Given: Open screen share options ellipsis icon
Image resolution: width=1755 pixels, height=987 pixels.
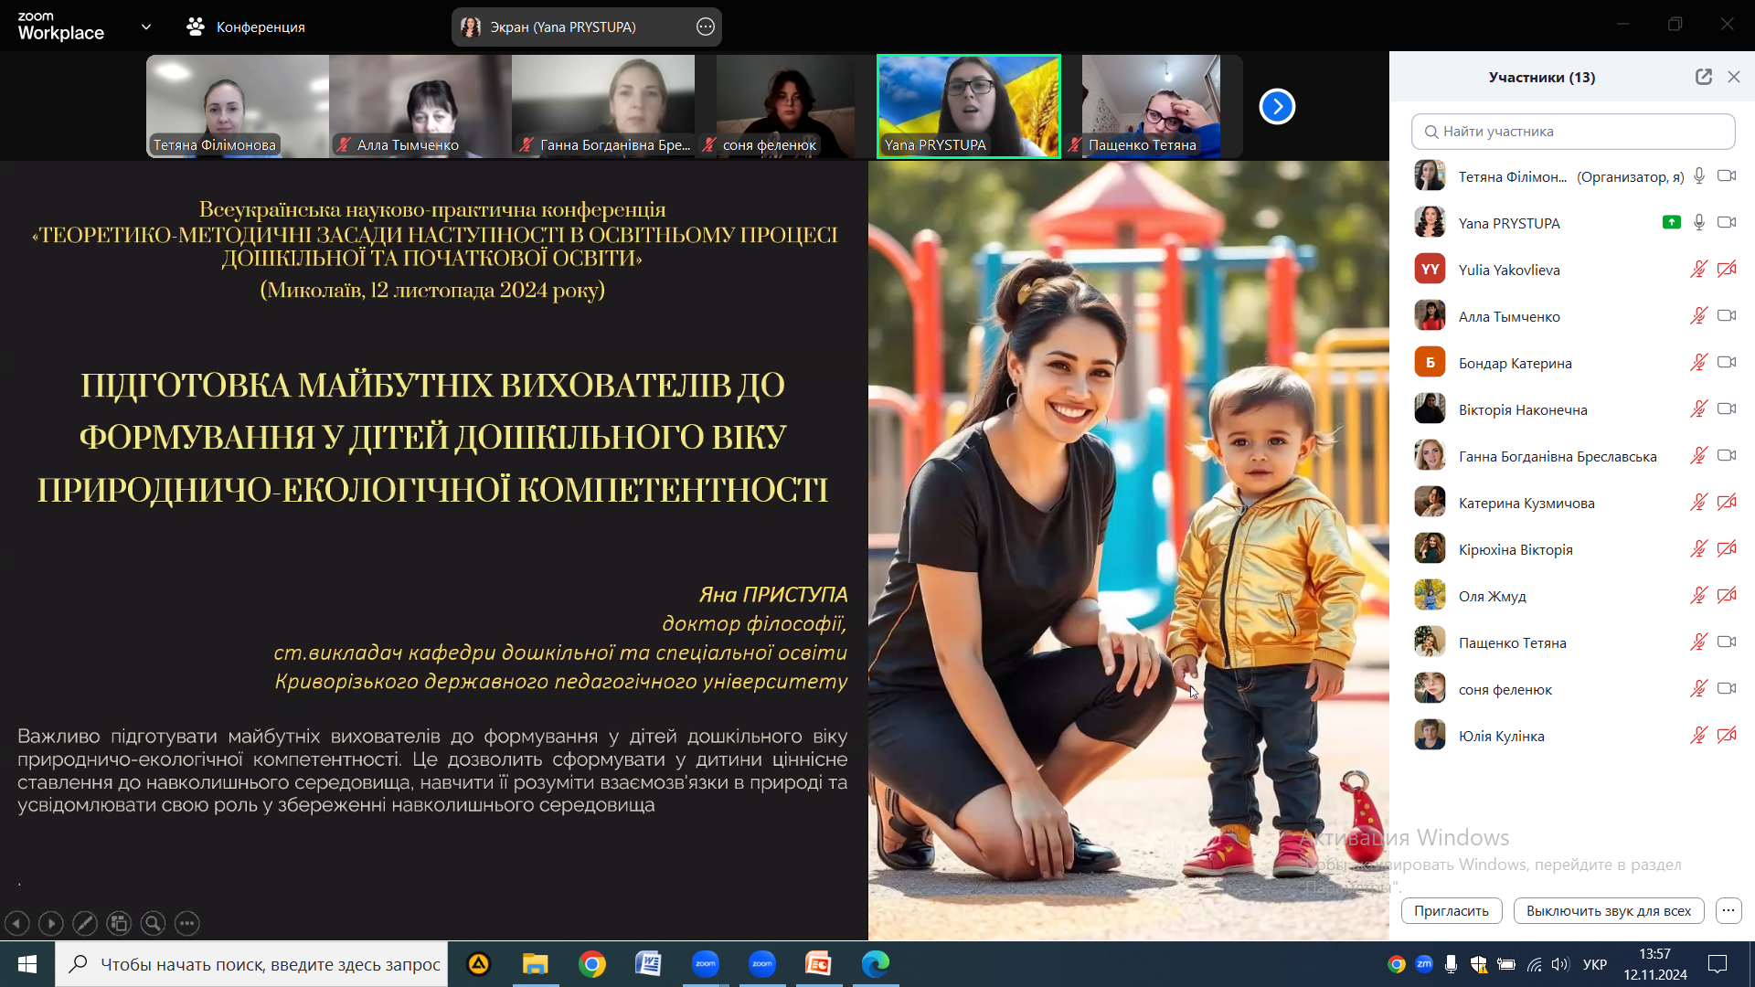Looking at the screenshot, I should 705,27.
